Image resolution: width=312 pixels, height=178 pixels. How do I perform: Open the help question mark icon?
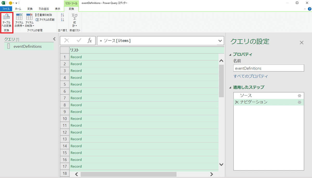pos(309,9)
